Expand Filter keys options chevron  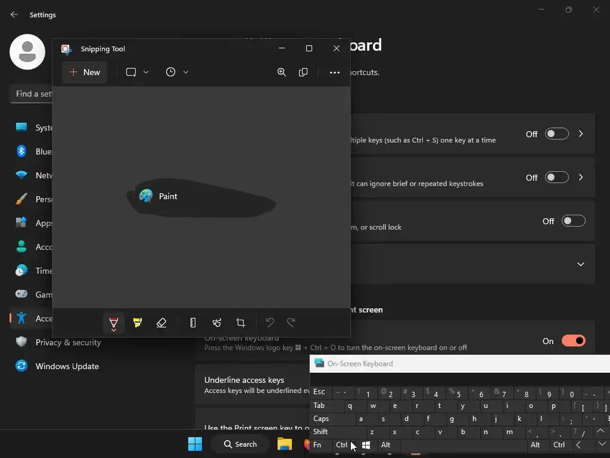(580, 178)
